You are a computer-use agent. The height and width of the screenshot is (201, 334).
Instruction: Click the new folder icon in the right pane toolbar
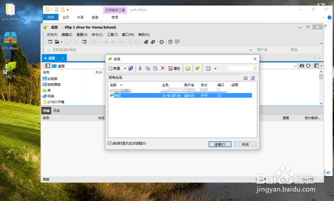(x=302, y=66)
